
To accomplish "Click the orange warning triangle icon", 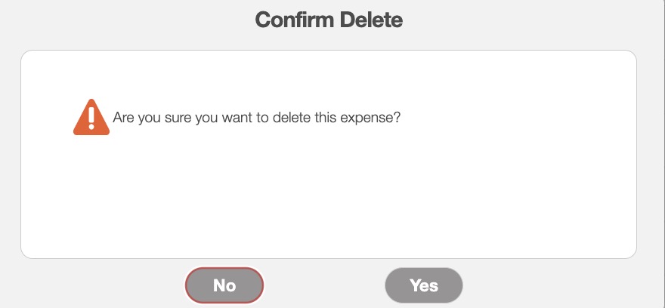I will click(91, 119).
